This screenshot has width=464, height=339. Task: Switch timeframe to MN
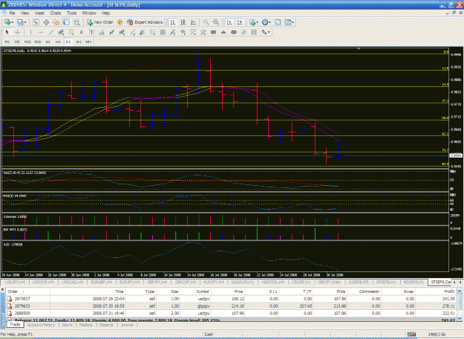point(88,42)
